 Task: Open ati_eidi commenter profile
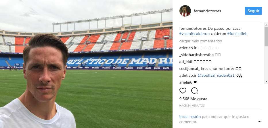[186, 62]
